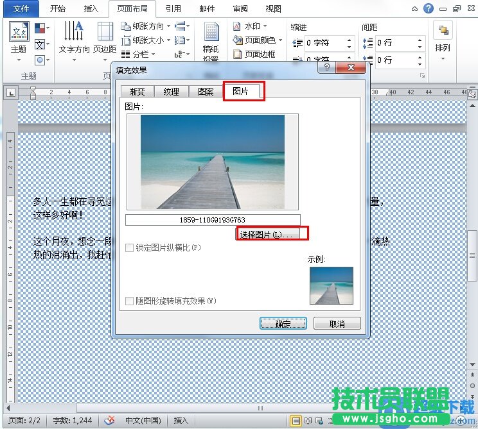Click the Arrange (排列) icon
The height and width of the screenshot is (429, 478).
[x=443, y=38]
